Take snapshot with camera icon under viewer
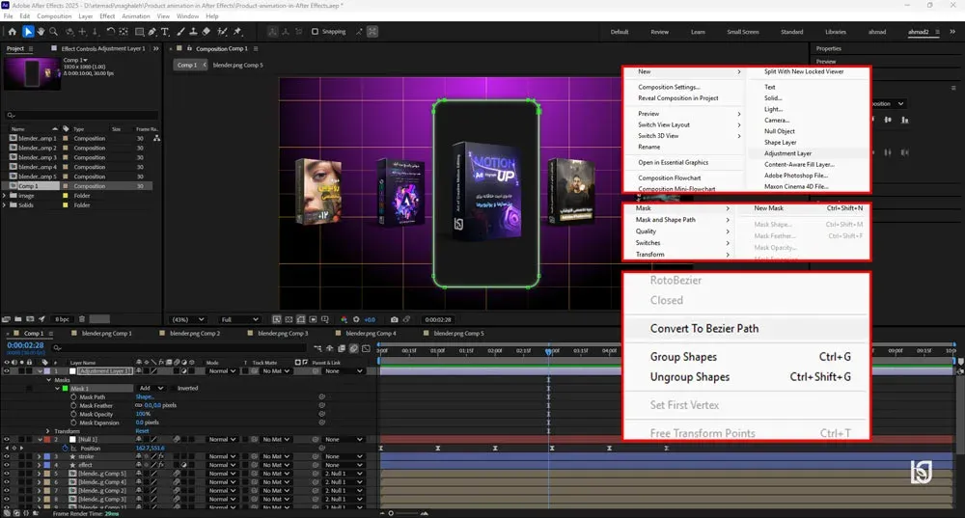Viewport: 965px width, 518px height. (394, 319)
